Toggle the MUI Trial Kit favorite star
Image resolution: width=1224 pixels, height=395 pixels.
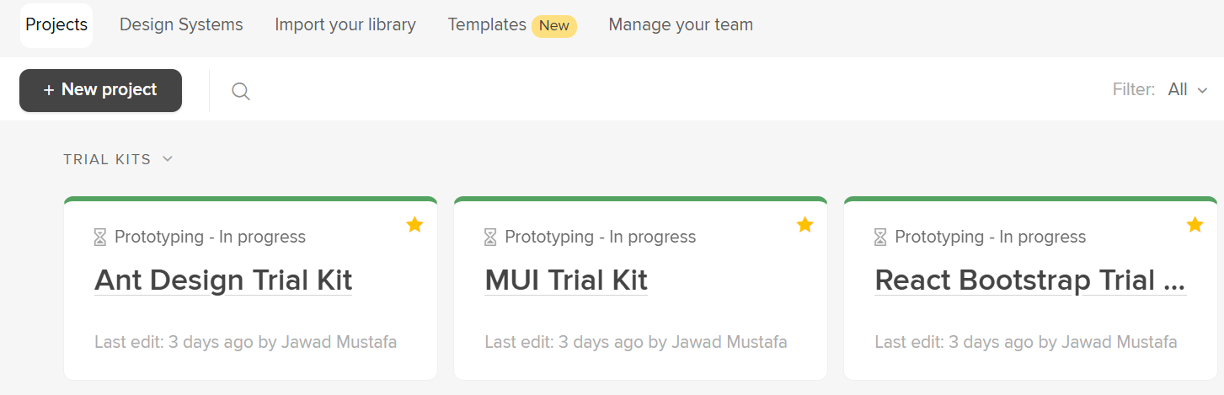click(x=804, y=225)
